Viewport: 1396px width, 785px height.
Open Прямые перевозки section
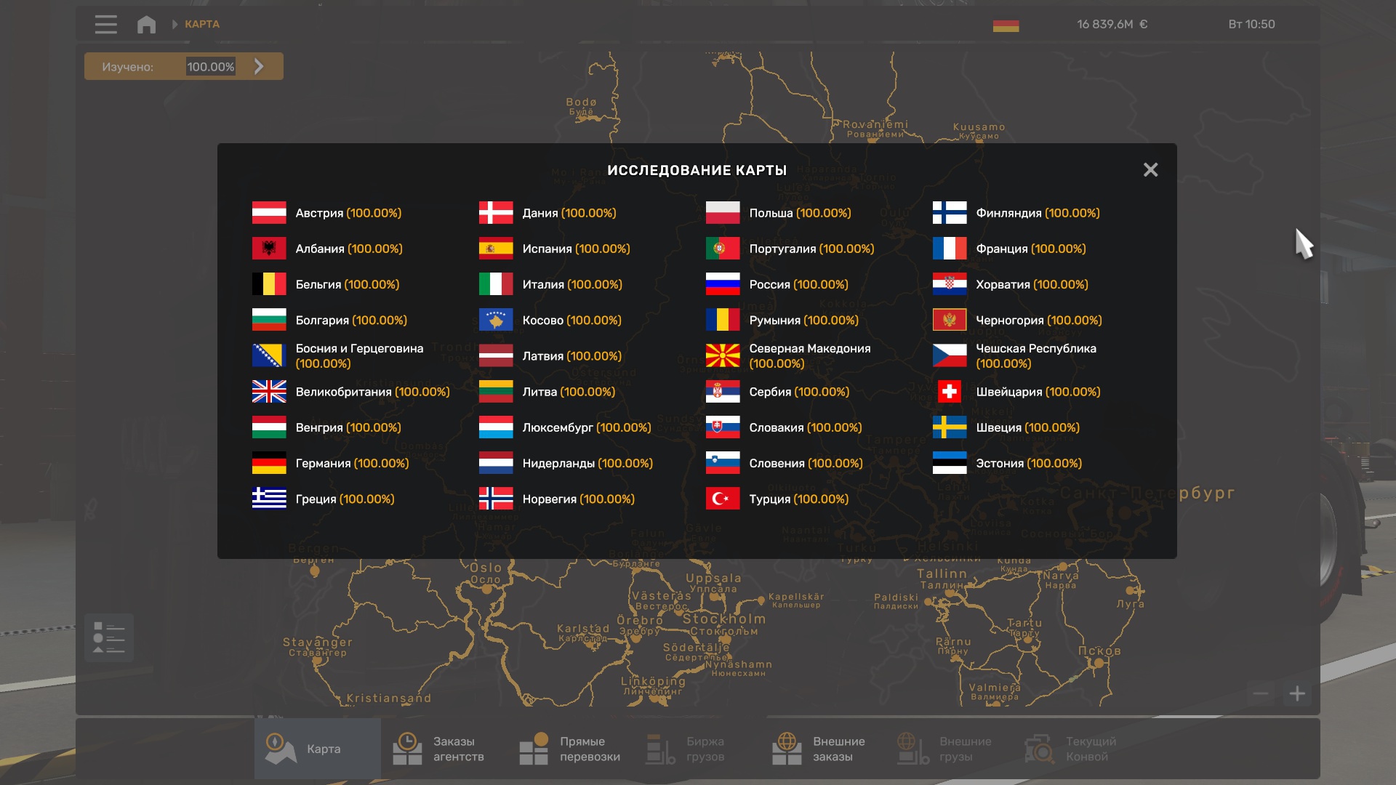coord(570,749)
